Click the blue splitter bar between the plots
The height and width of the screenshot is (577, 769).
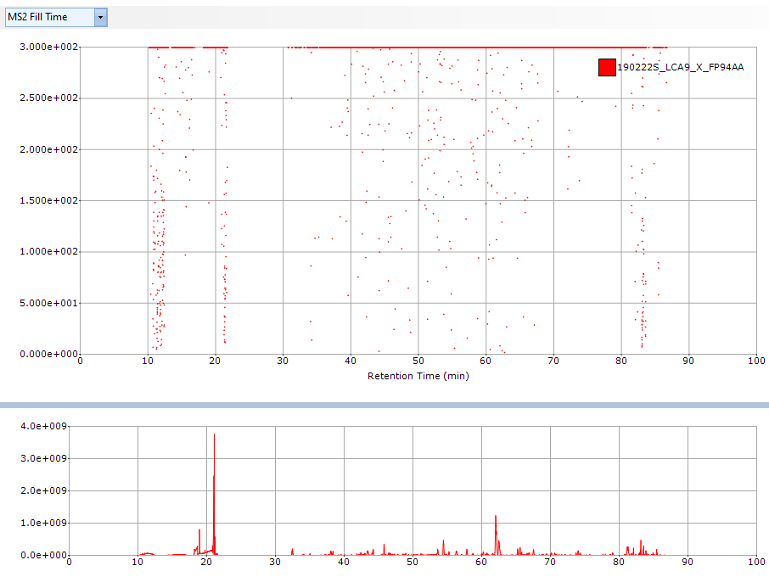click(x=384, y=406)
